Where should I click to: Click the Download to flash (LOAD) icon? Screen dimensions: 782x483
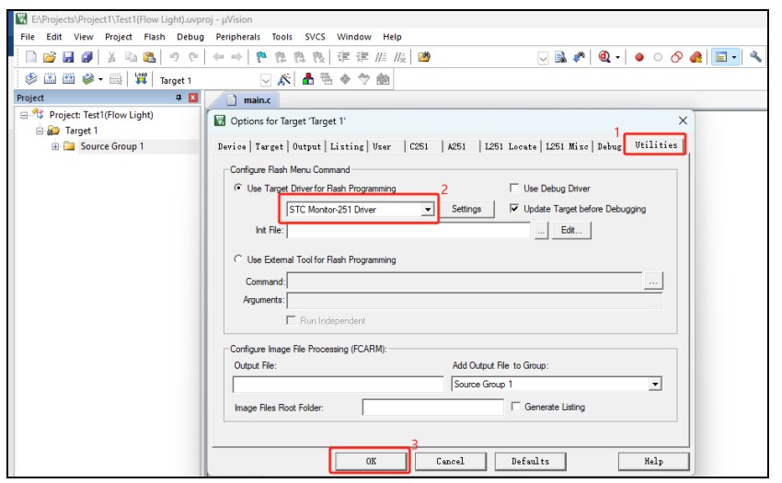point(141,80)
